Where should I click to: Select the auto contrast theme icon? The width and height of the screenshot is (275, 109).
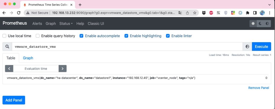pyautogui.click(x=267, y=23)
